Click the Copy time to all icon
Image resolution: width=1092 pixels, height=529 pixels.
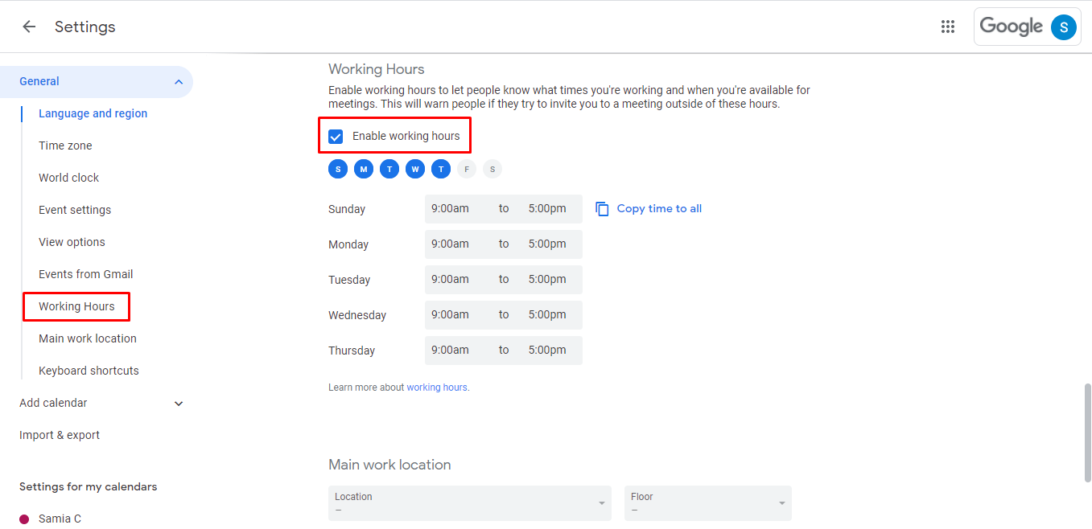(x=602, y=209)
